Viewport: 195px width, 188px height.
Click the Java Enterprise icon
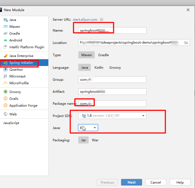coord(6,56)
